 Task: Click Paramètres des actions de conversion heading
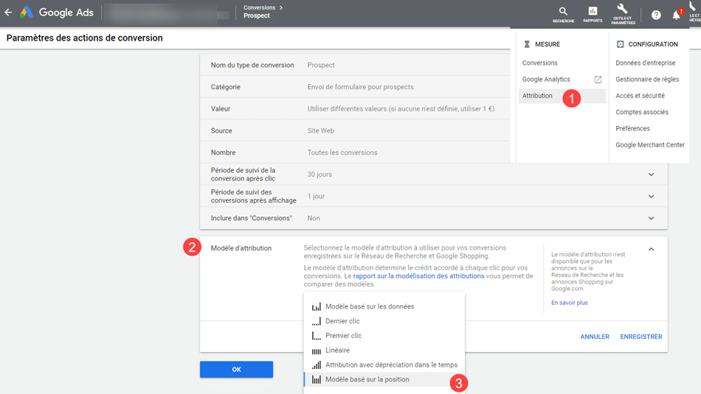pos(85,38)
